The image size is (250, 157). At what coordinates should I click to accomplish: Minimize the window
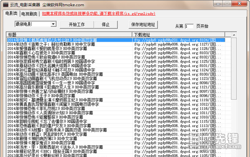click(x=218, y=3)
